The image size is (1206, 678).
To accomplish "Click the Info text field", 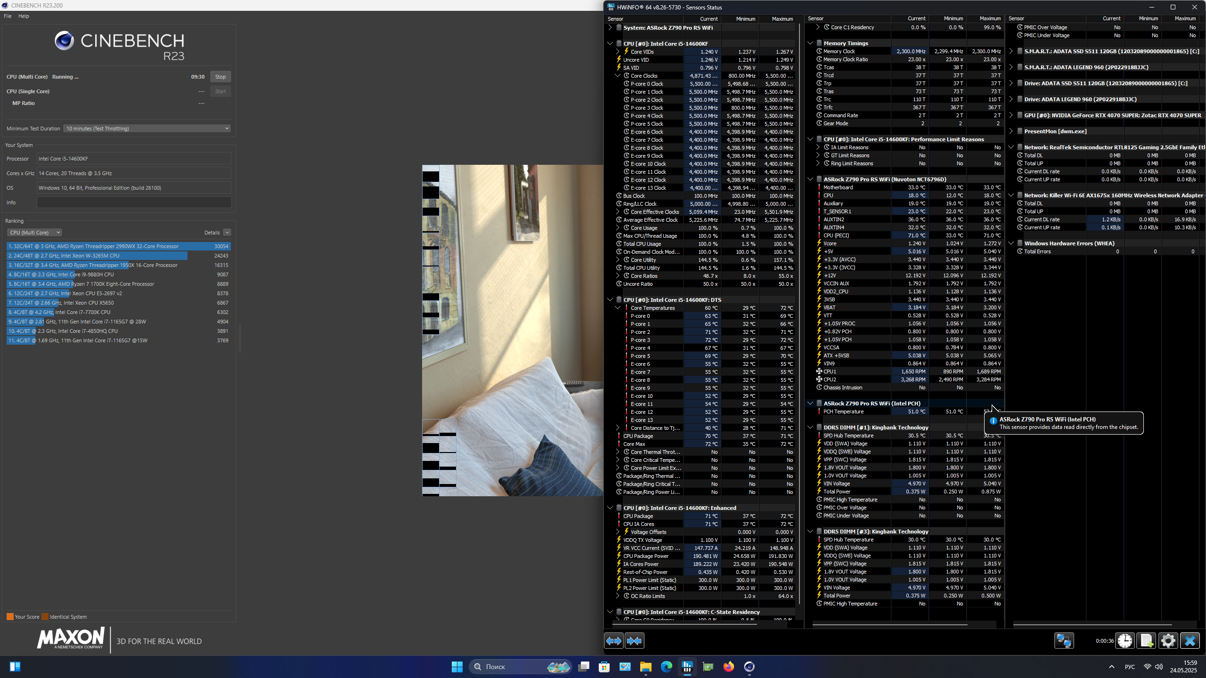I will click(134, 202).
